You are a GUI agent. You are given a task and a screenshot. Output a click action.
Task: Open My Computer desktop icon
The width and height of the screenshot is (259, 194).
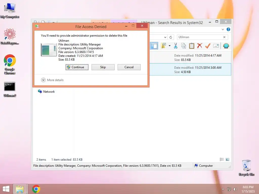point(10,11)
